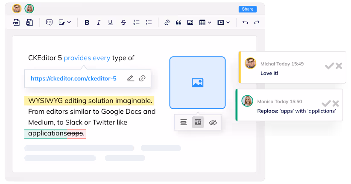Click the Share button
Viewport: 351px width, 184px height.
247,9
